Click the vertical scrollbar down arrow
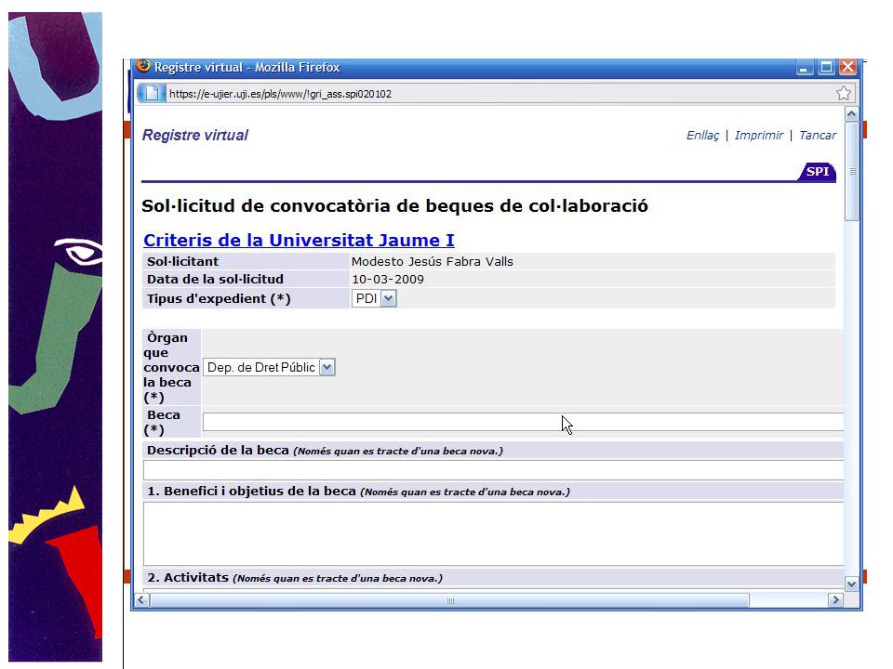This screenshot has width=893, height=669. pos(851,584)
